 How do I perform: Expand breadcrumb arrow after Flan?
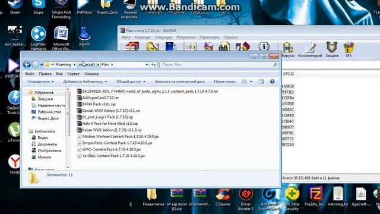[x=112, y=65]
